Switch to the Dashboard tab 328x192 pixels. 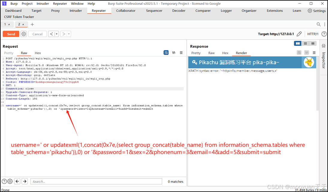click(x=13, y=11)
